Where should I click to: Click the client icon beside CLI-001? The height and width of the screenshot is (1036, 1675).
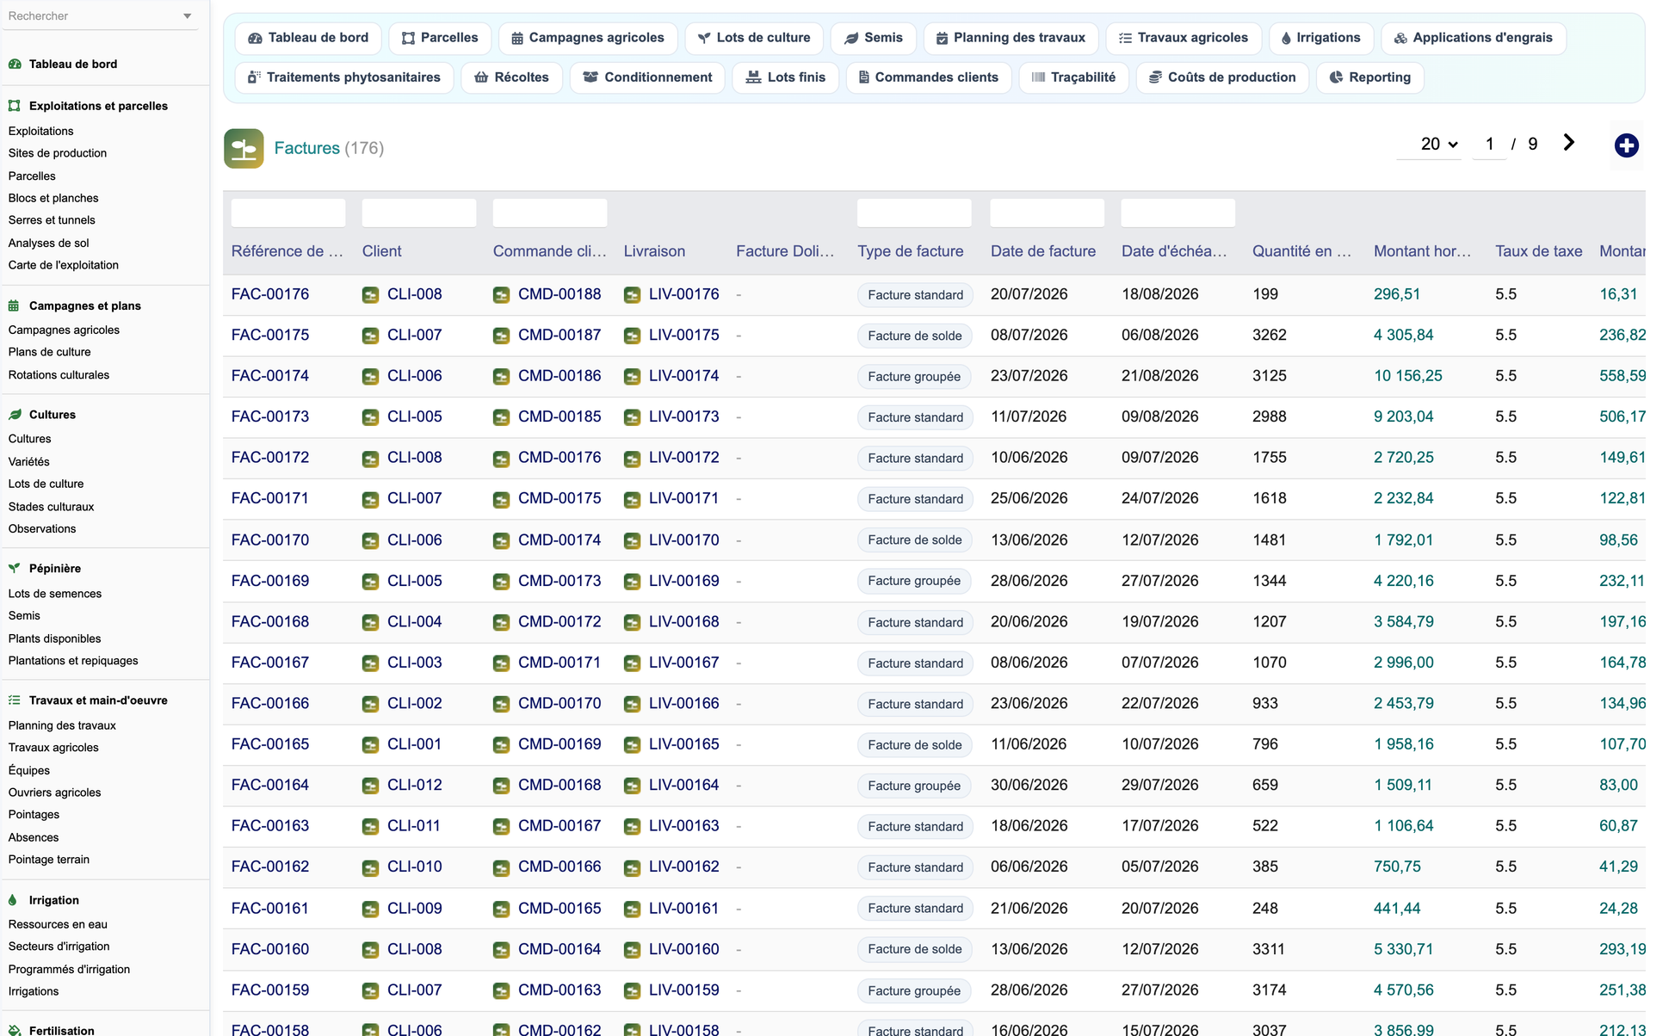[x=370, y=745]
